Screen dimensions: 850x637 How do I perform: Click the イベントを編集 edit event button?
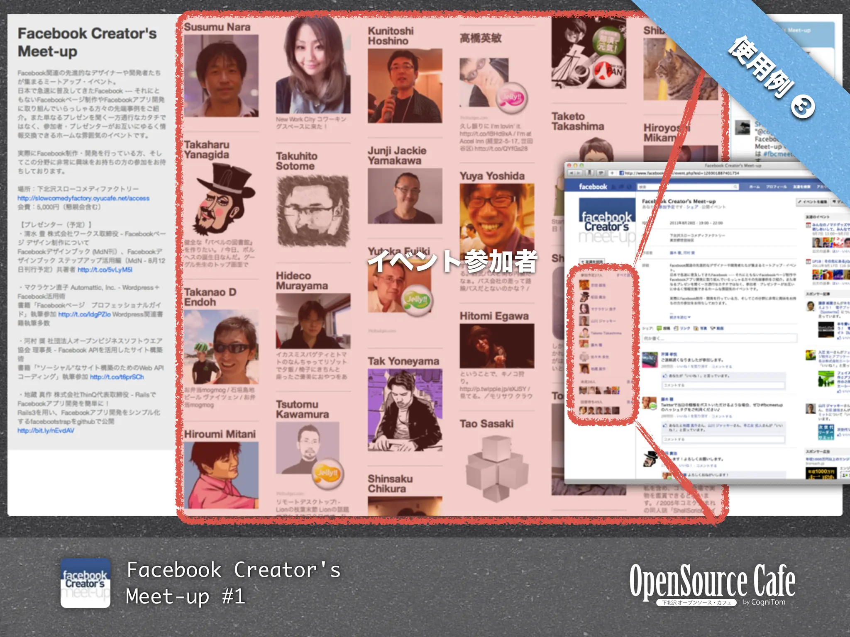tap(813, 202)
